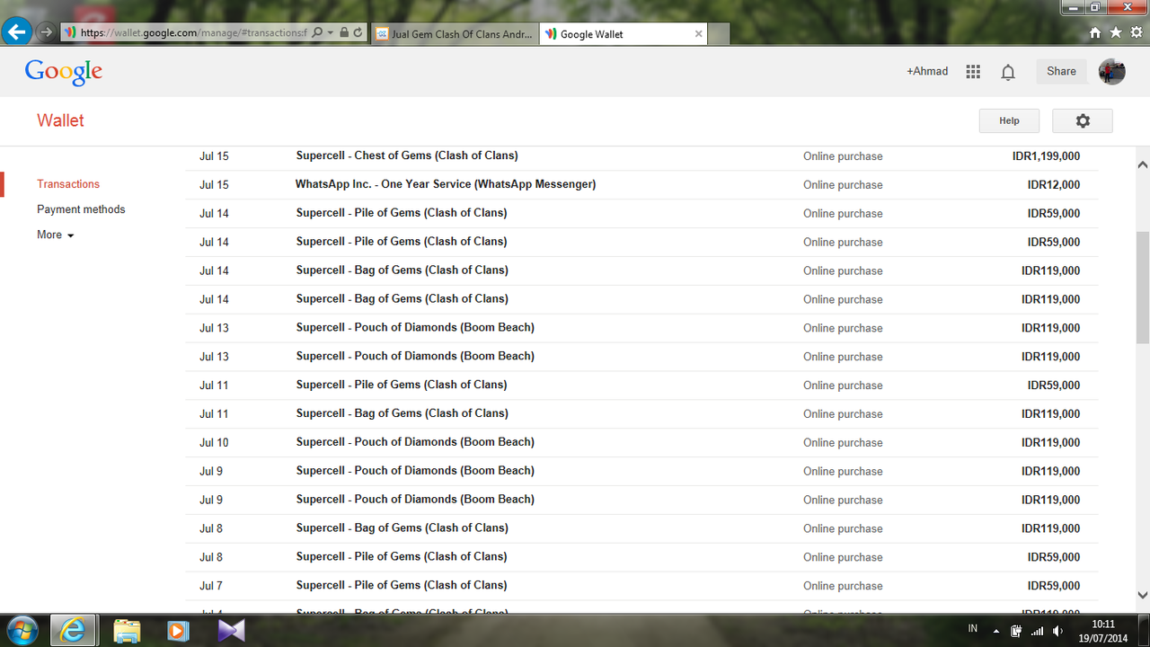The width and height of the screenshot is (1150, 647).
Task: Open the +Ahmad profile link
Action: click(927, 71)
